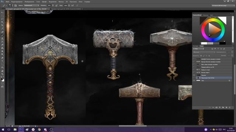The width and height of the screenshot is (236, 132).
Task: Select the Crop tool
Action: 3,25
